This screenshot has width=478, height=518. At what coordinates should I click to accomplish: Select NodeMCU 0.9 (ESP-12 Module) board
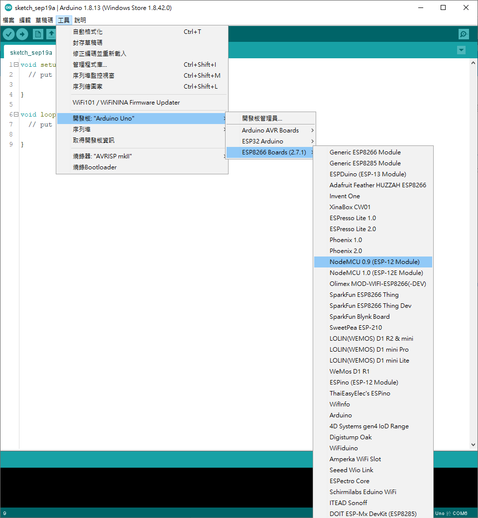coord(373,261)
